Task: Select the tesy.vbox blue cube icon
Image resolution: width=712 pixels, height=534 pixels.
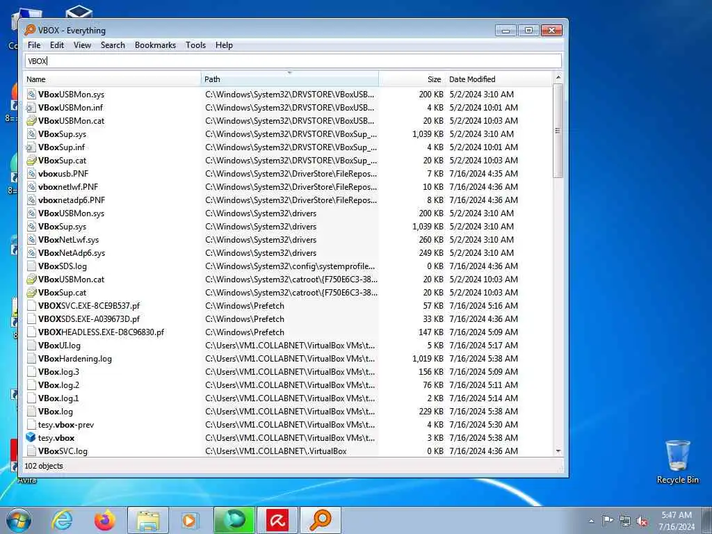Action: 31,438
